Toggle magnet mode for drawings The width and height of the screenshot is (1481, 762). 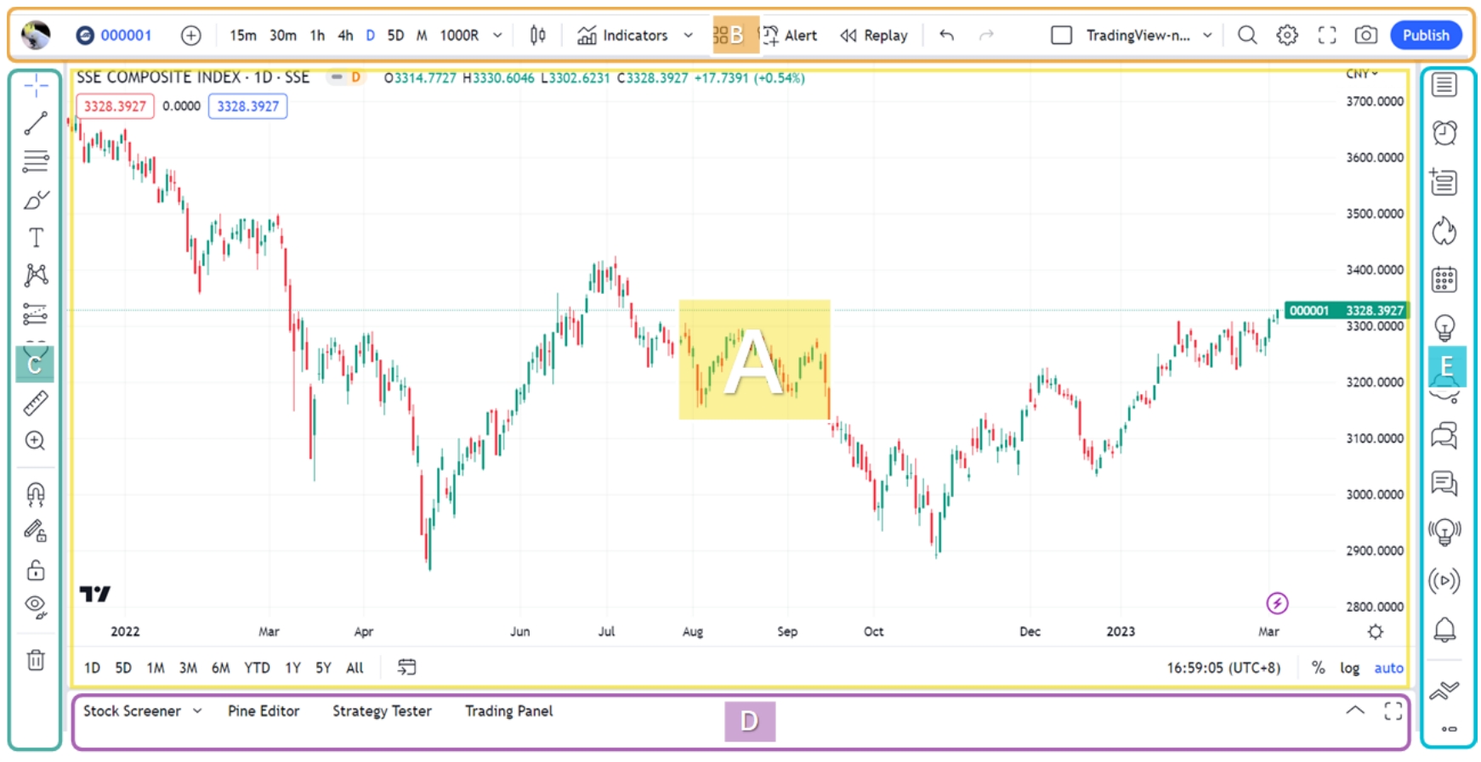pos(35,494)
